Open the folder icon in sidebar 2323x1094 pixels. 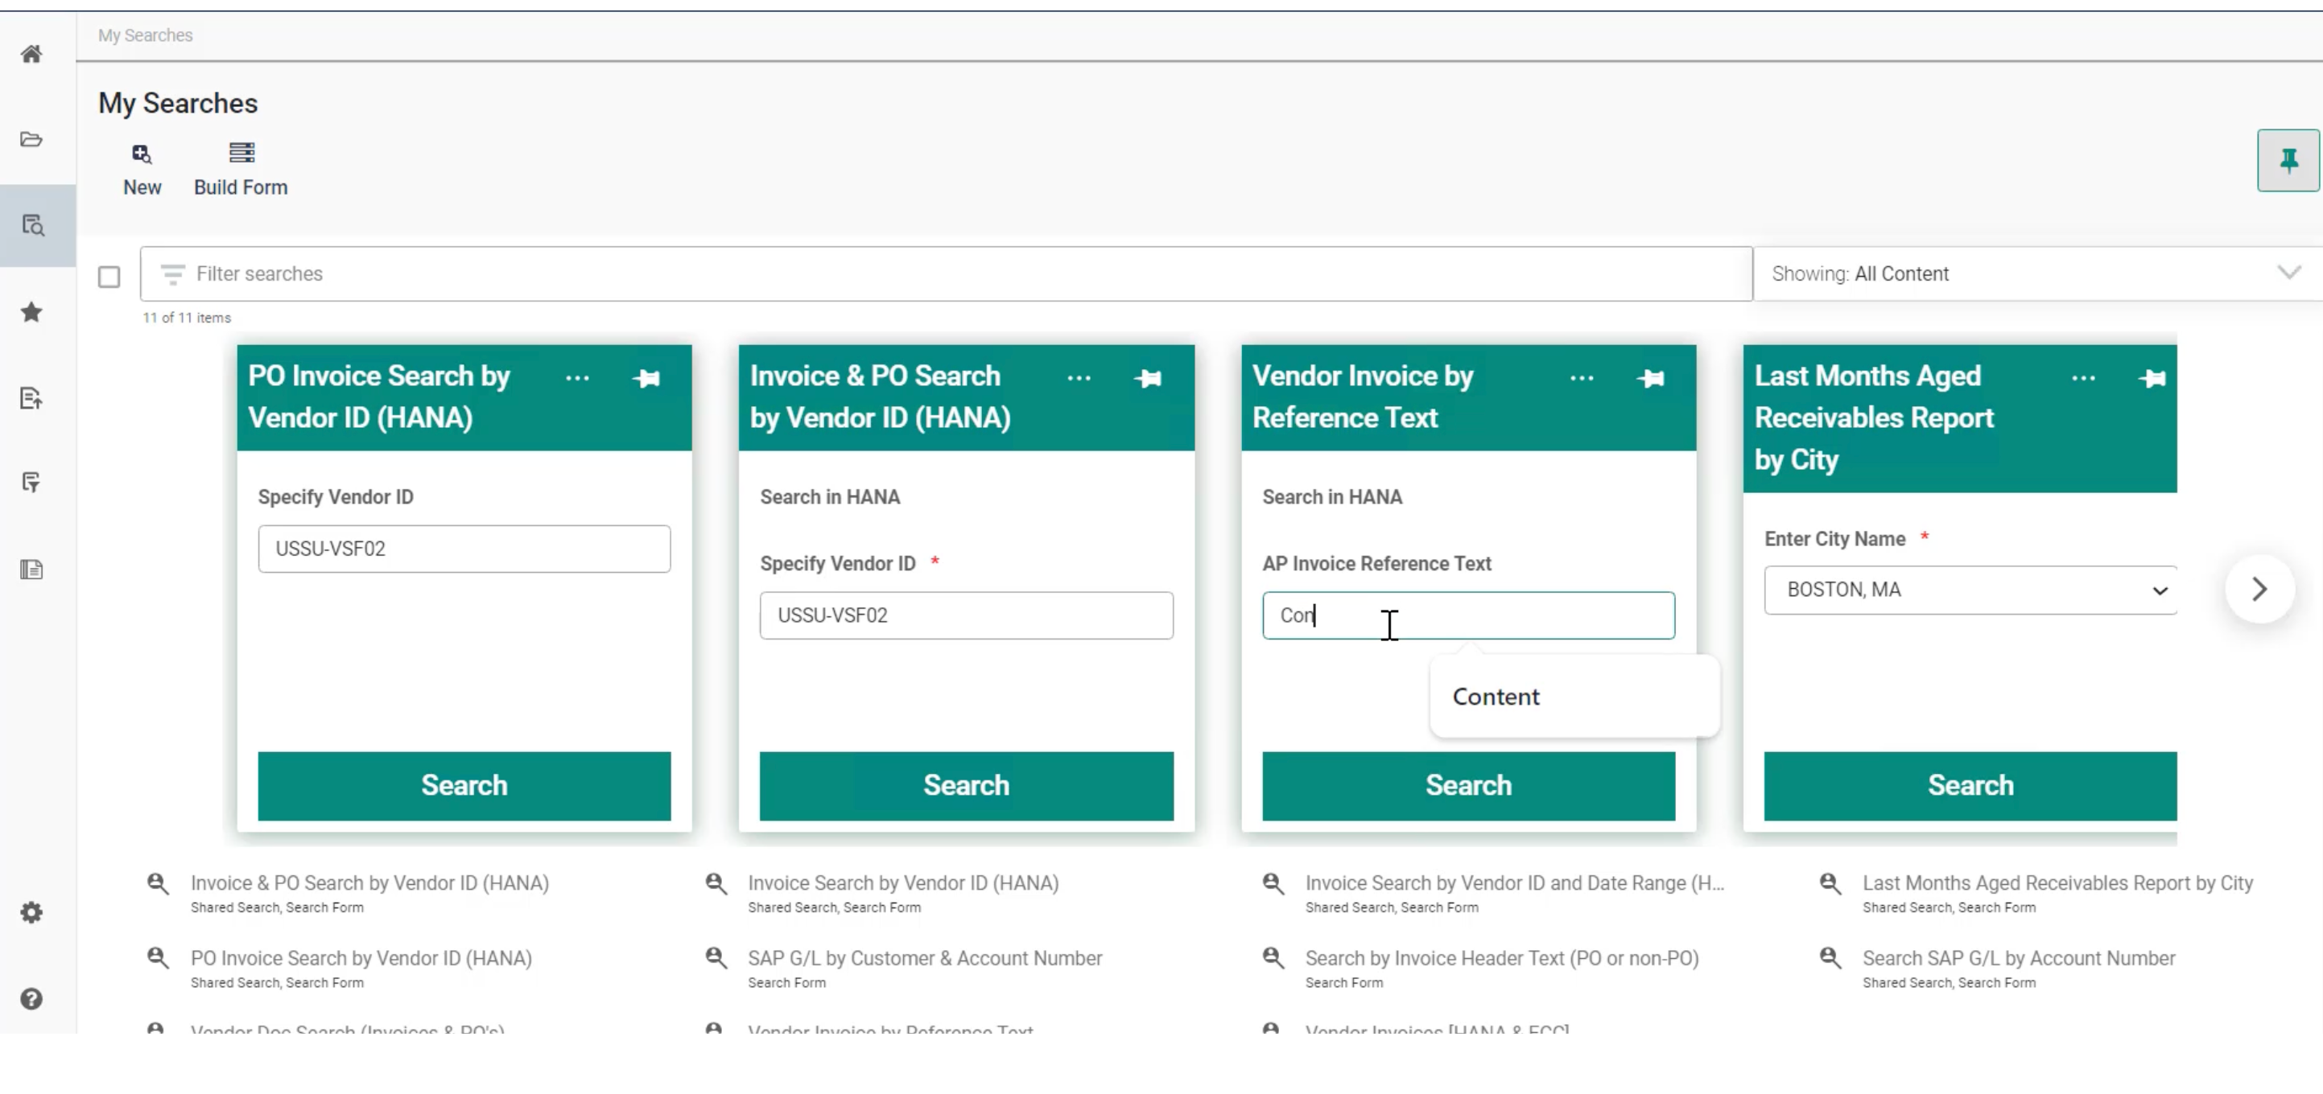(x=31, y=140)
